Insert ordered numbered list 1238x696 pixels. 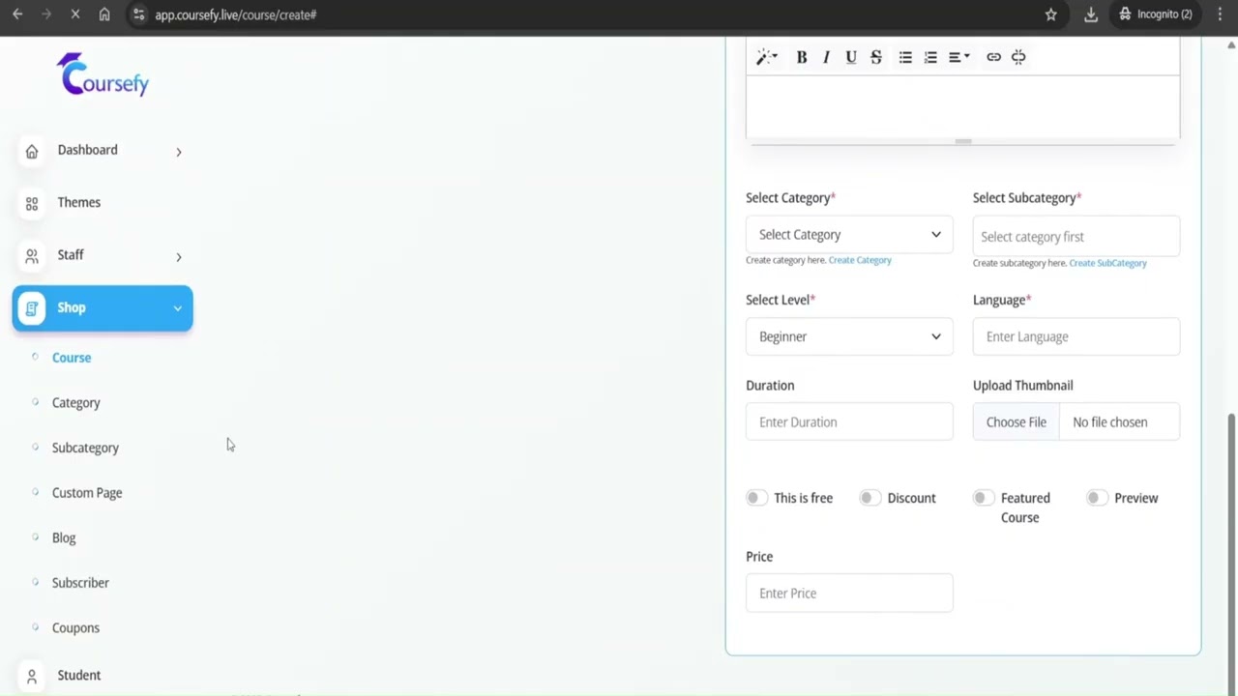point(930,57)
